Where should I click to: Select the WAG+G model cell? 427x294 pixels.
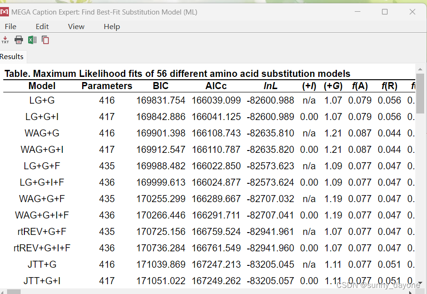coord(42,133)
